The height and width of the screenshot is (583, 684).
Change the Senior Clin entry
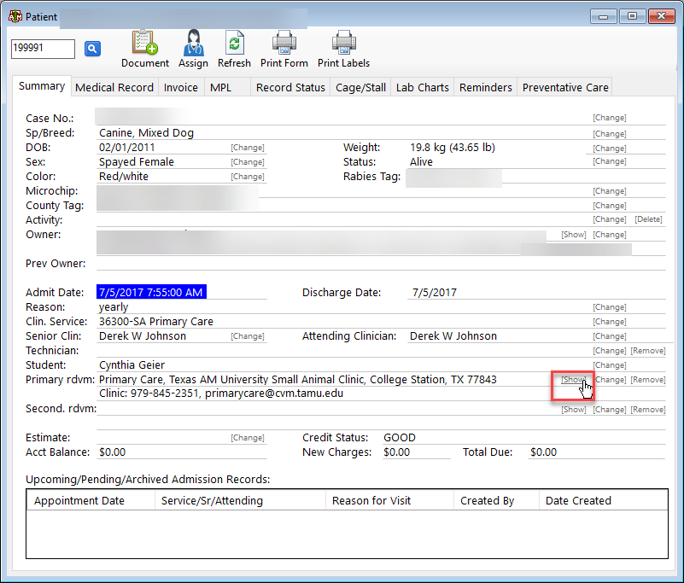pos(248,336)
